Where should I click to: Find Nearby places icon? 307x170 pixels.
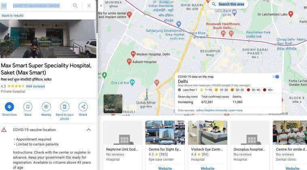click(46, 107)
